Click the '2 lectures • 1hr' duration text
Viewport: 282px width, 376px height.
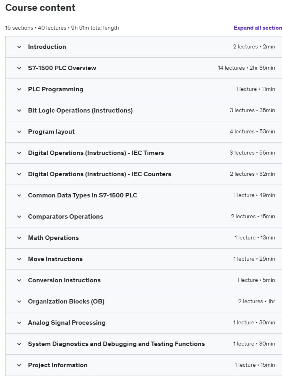click(256, 302)
